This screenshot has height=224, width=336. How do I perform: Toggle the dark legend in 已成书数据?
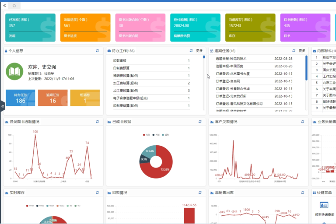tap(156, 135)
